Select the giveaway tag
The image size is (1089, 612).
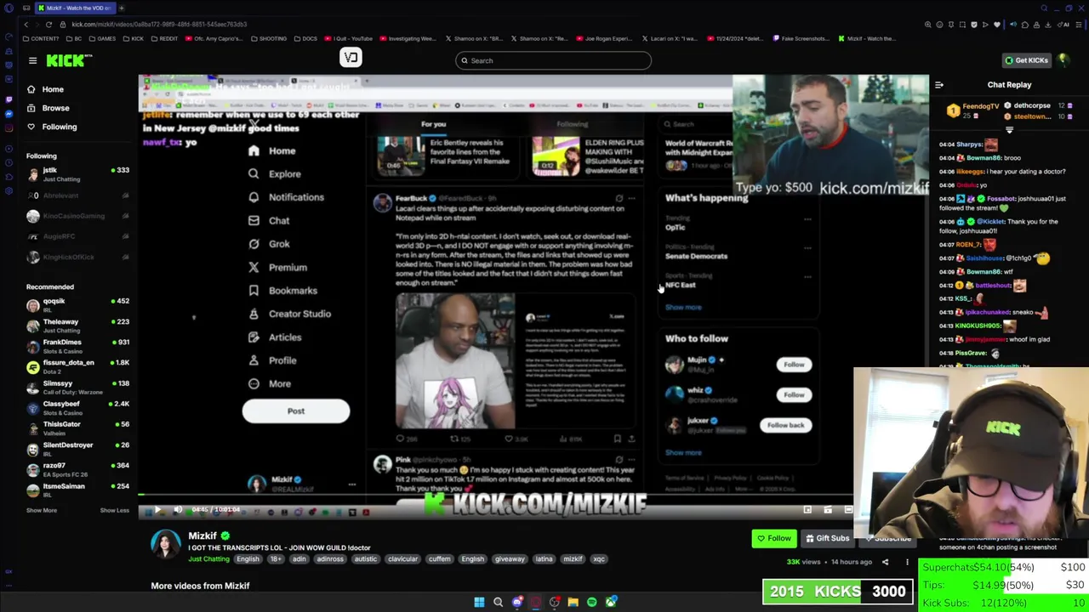tap(510, 559)
